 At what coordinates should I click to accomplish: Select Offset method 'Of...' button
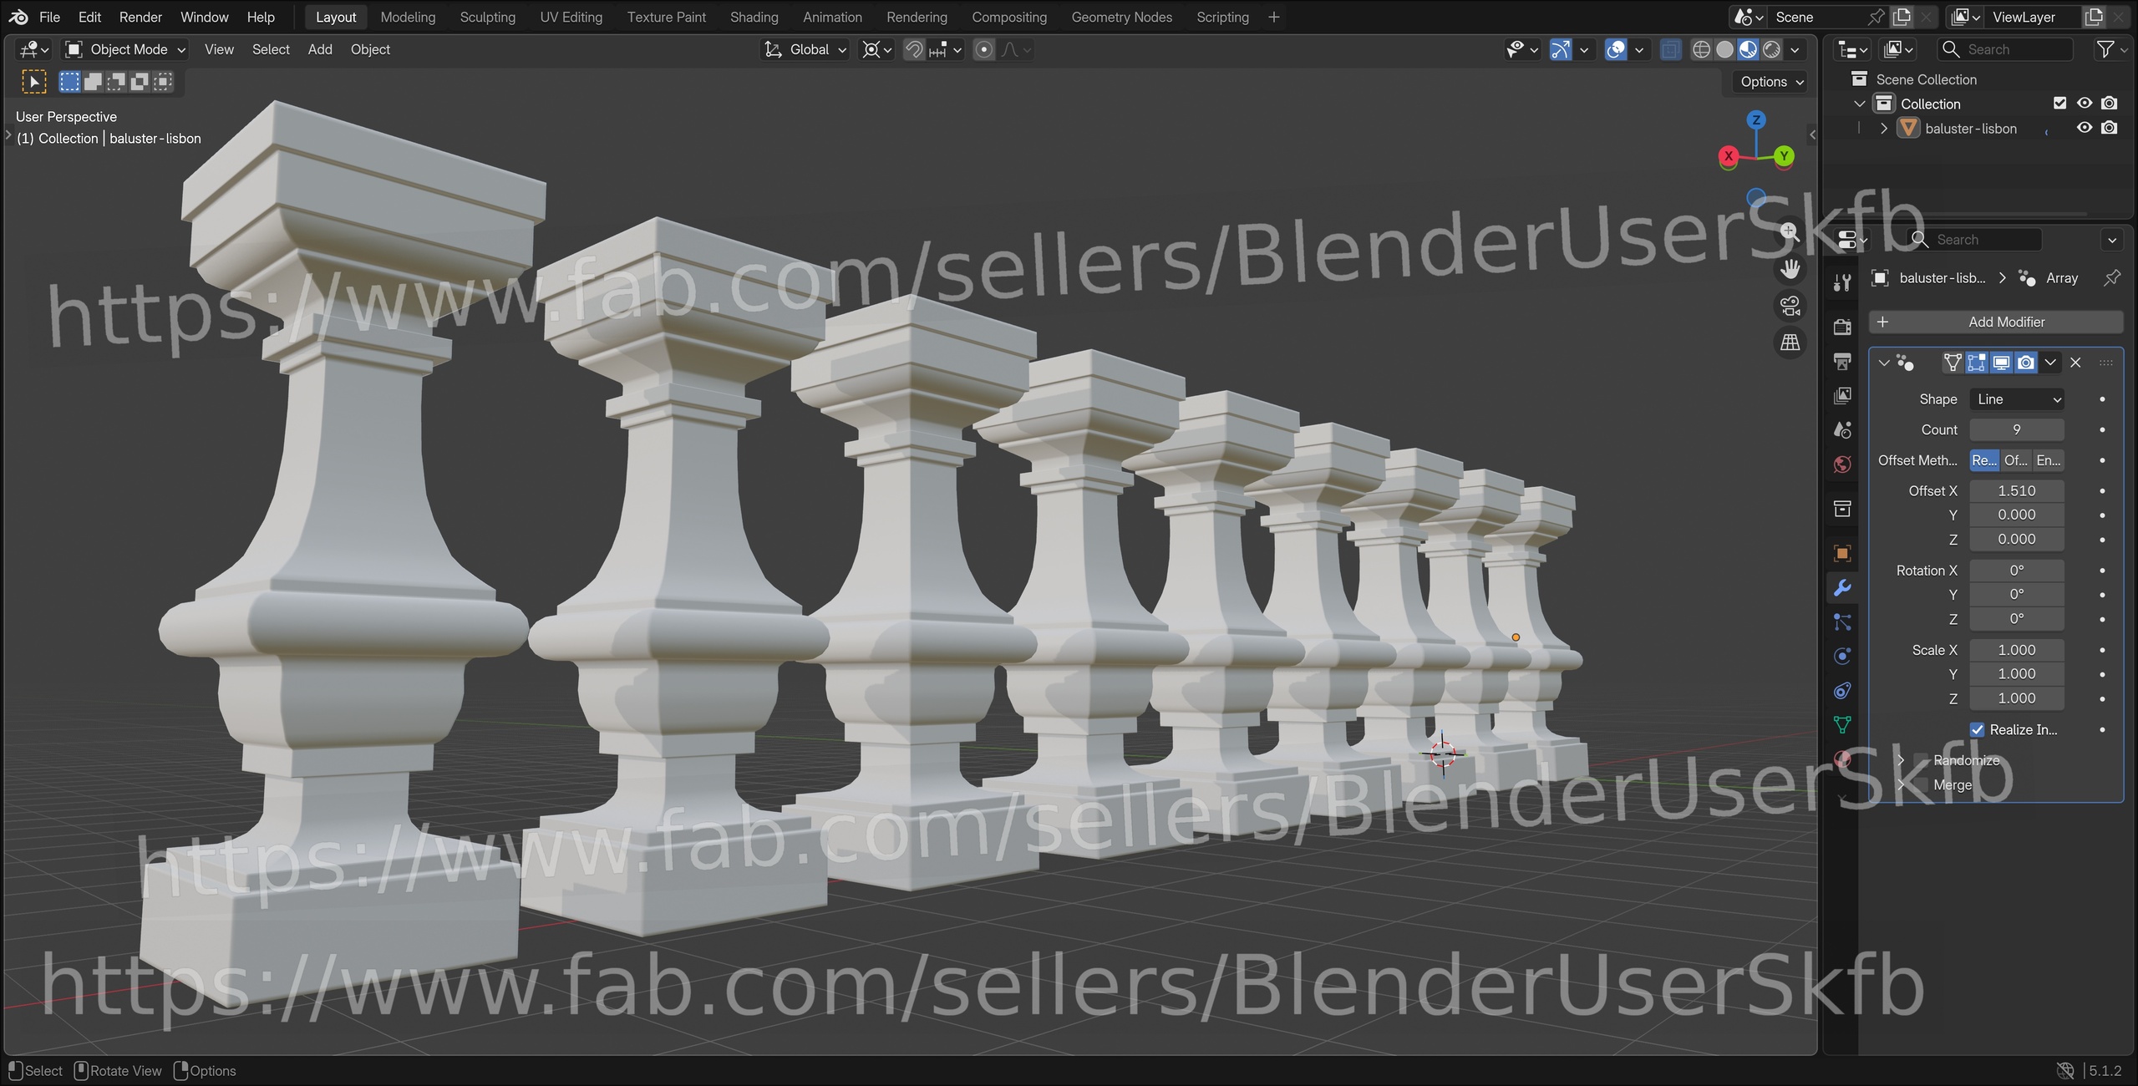(x=2016, y=460)
